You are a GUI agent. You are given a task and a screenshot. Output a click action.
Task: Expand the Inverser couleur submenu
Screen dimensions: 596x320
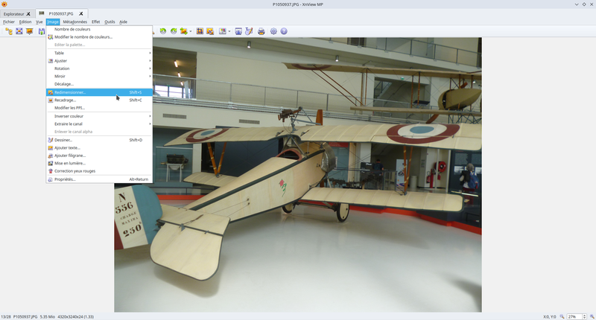tap(69, 116)
